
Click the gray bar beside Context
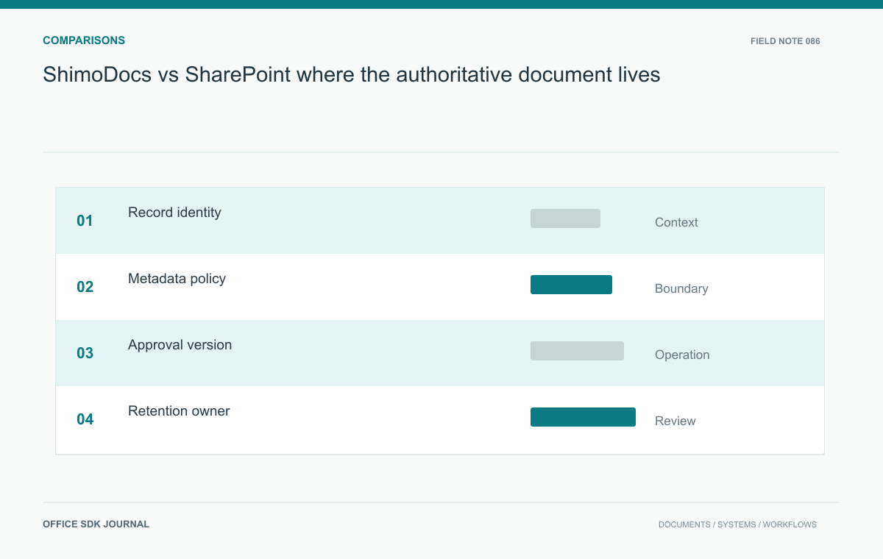point(565,218)
